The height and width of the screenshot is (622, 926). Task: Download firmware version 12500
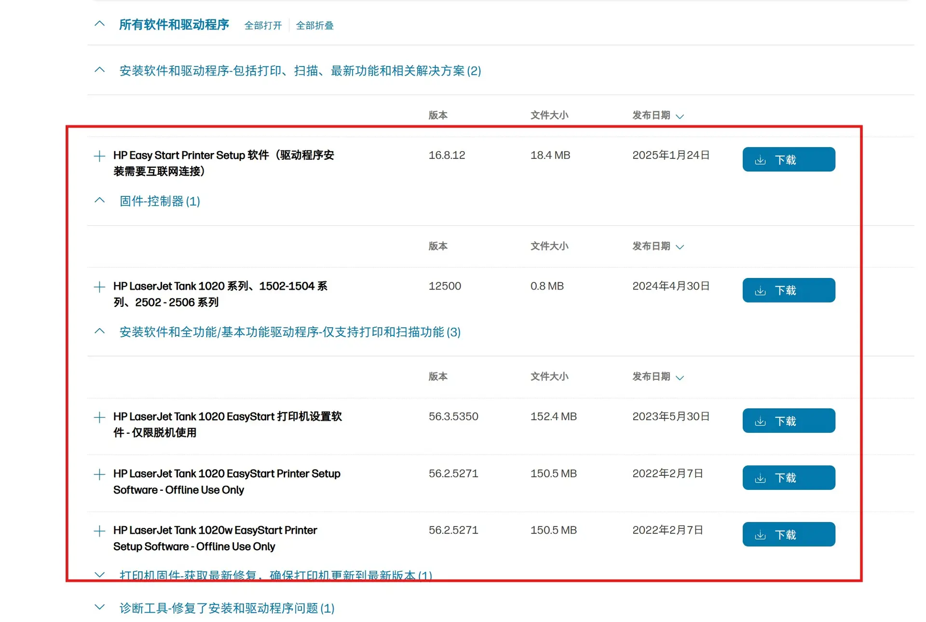(788, 290)
